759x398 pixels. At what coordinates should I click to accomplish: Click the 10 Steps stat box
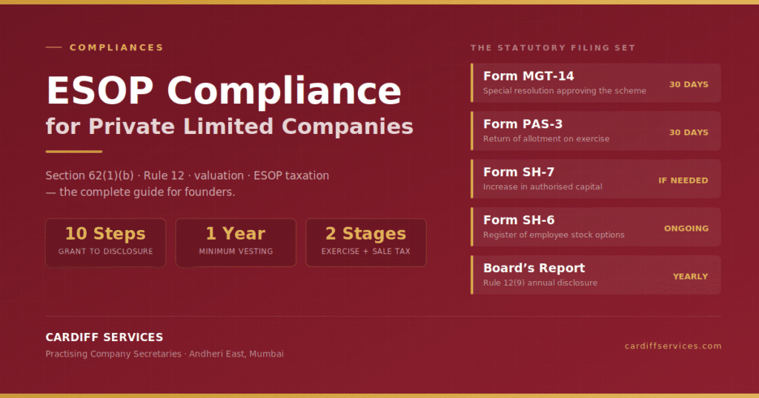coord(105,243)
